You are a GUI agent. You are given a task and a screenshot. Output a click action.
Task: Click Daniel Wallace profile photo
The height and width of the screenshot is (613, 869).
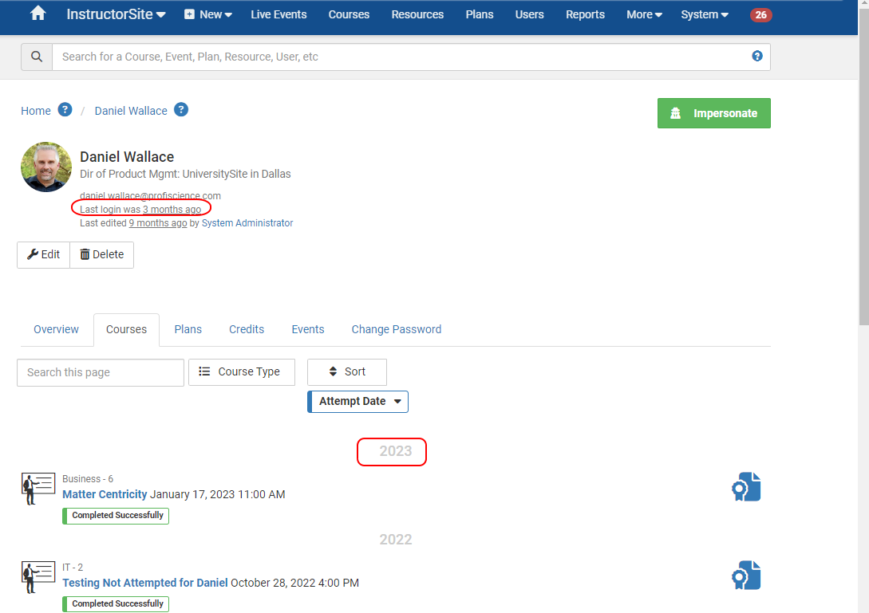(x=46, y=167)
